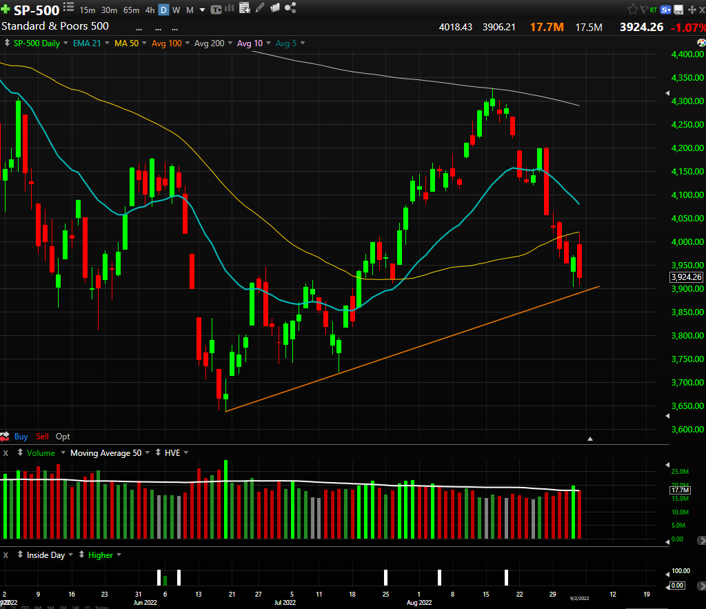
Task: Click the volume pane scroll arrow button
Action: (x=701, y=539)
